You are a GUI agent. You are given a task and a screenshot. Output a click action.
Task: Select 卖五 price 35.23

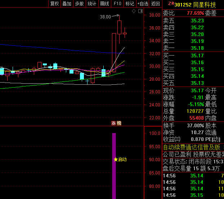click(x=197, y=21)
